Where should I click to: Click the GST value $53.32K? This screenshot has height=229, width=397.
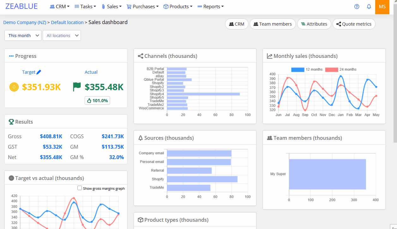point(52,147)
